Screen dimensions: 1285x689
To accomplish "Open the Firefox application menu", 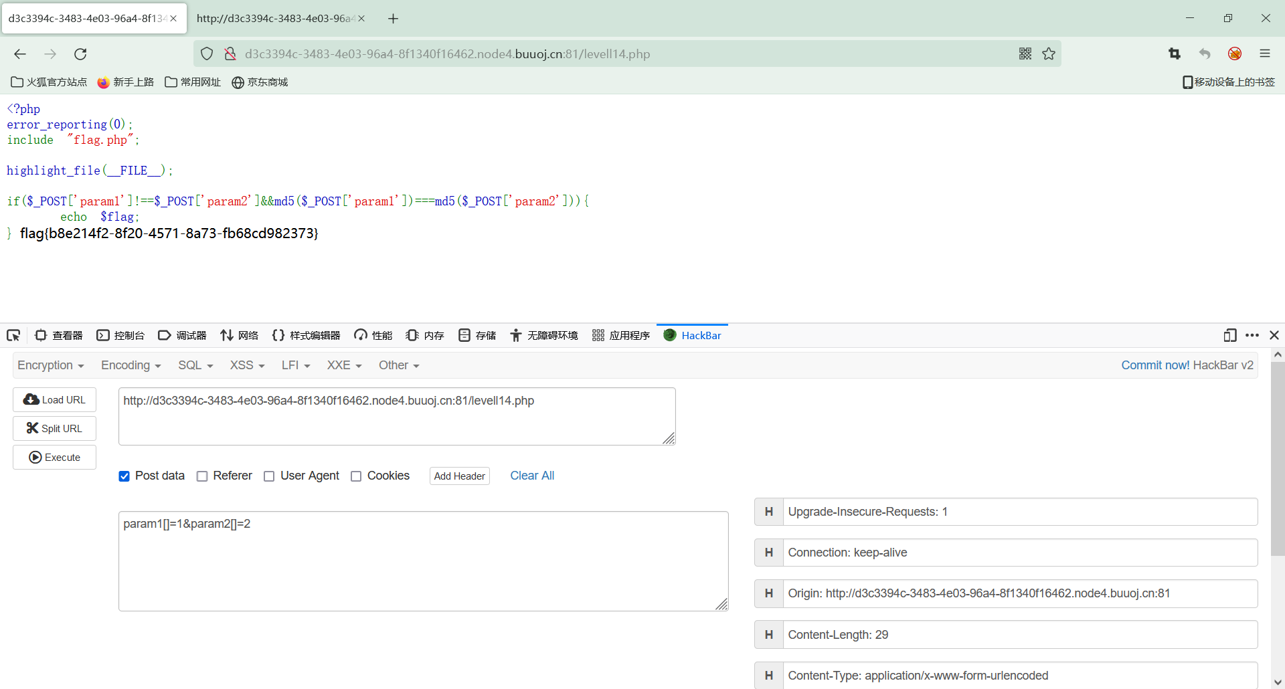I will (1266, 54).
